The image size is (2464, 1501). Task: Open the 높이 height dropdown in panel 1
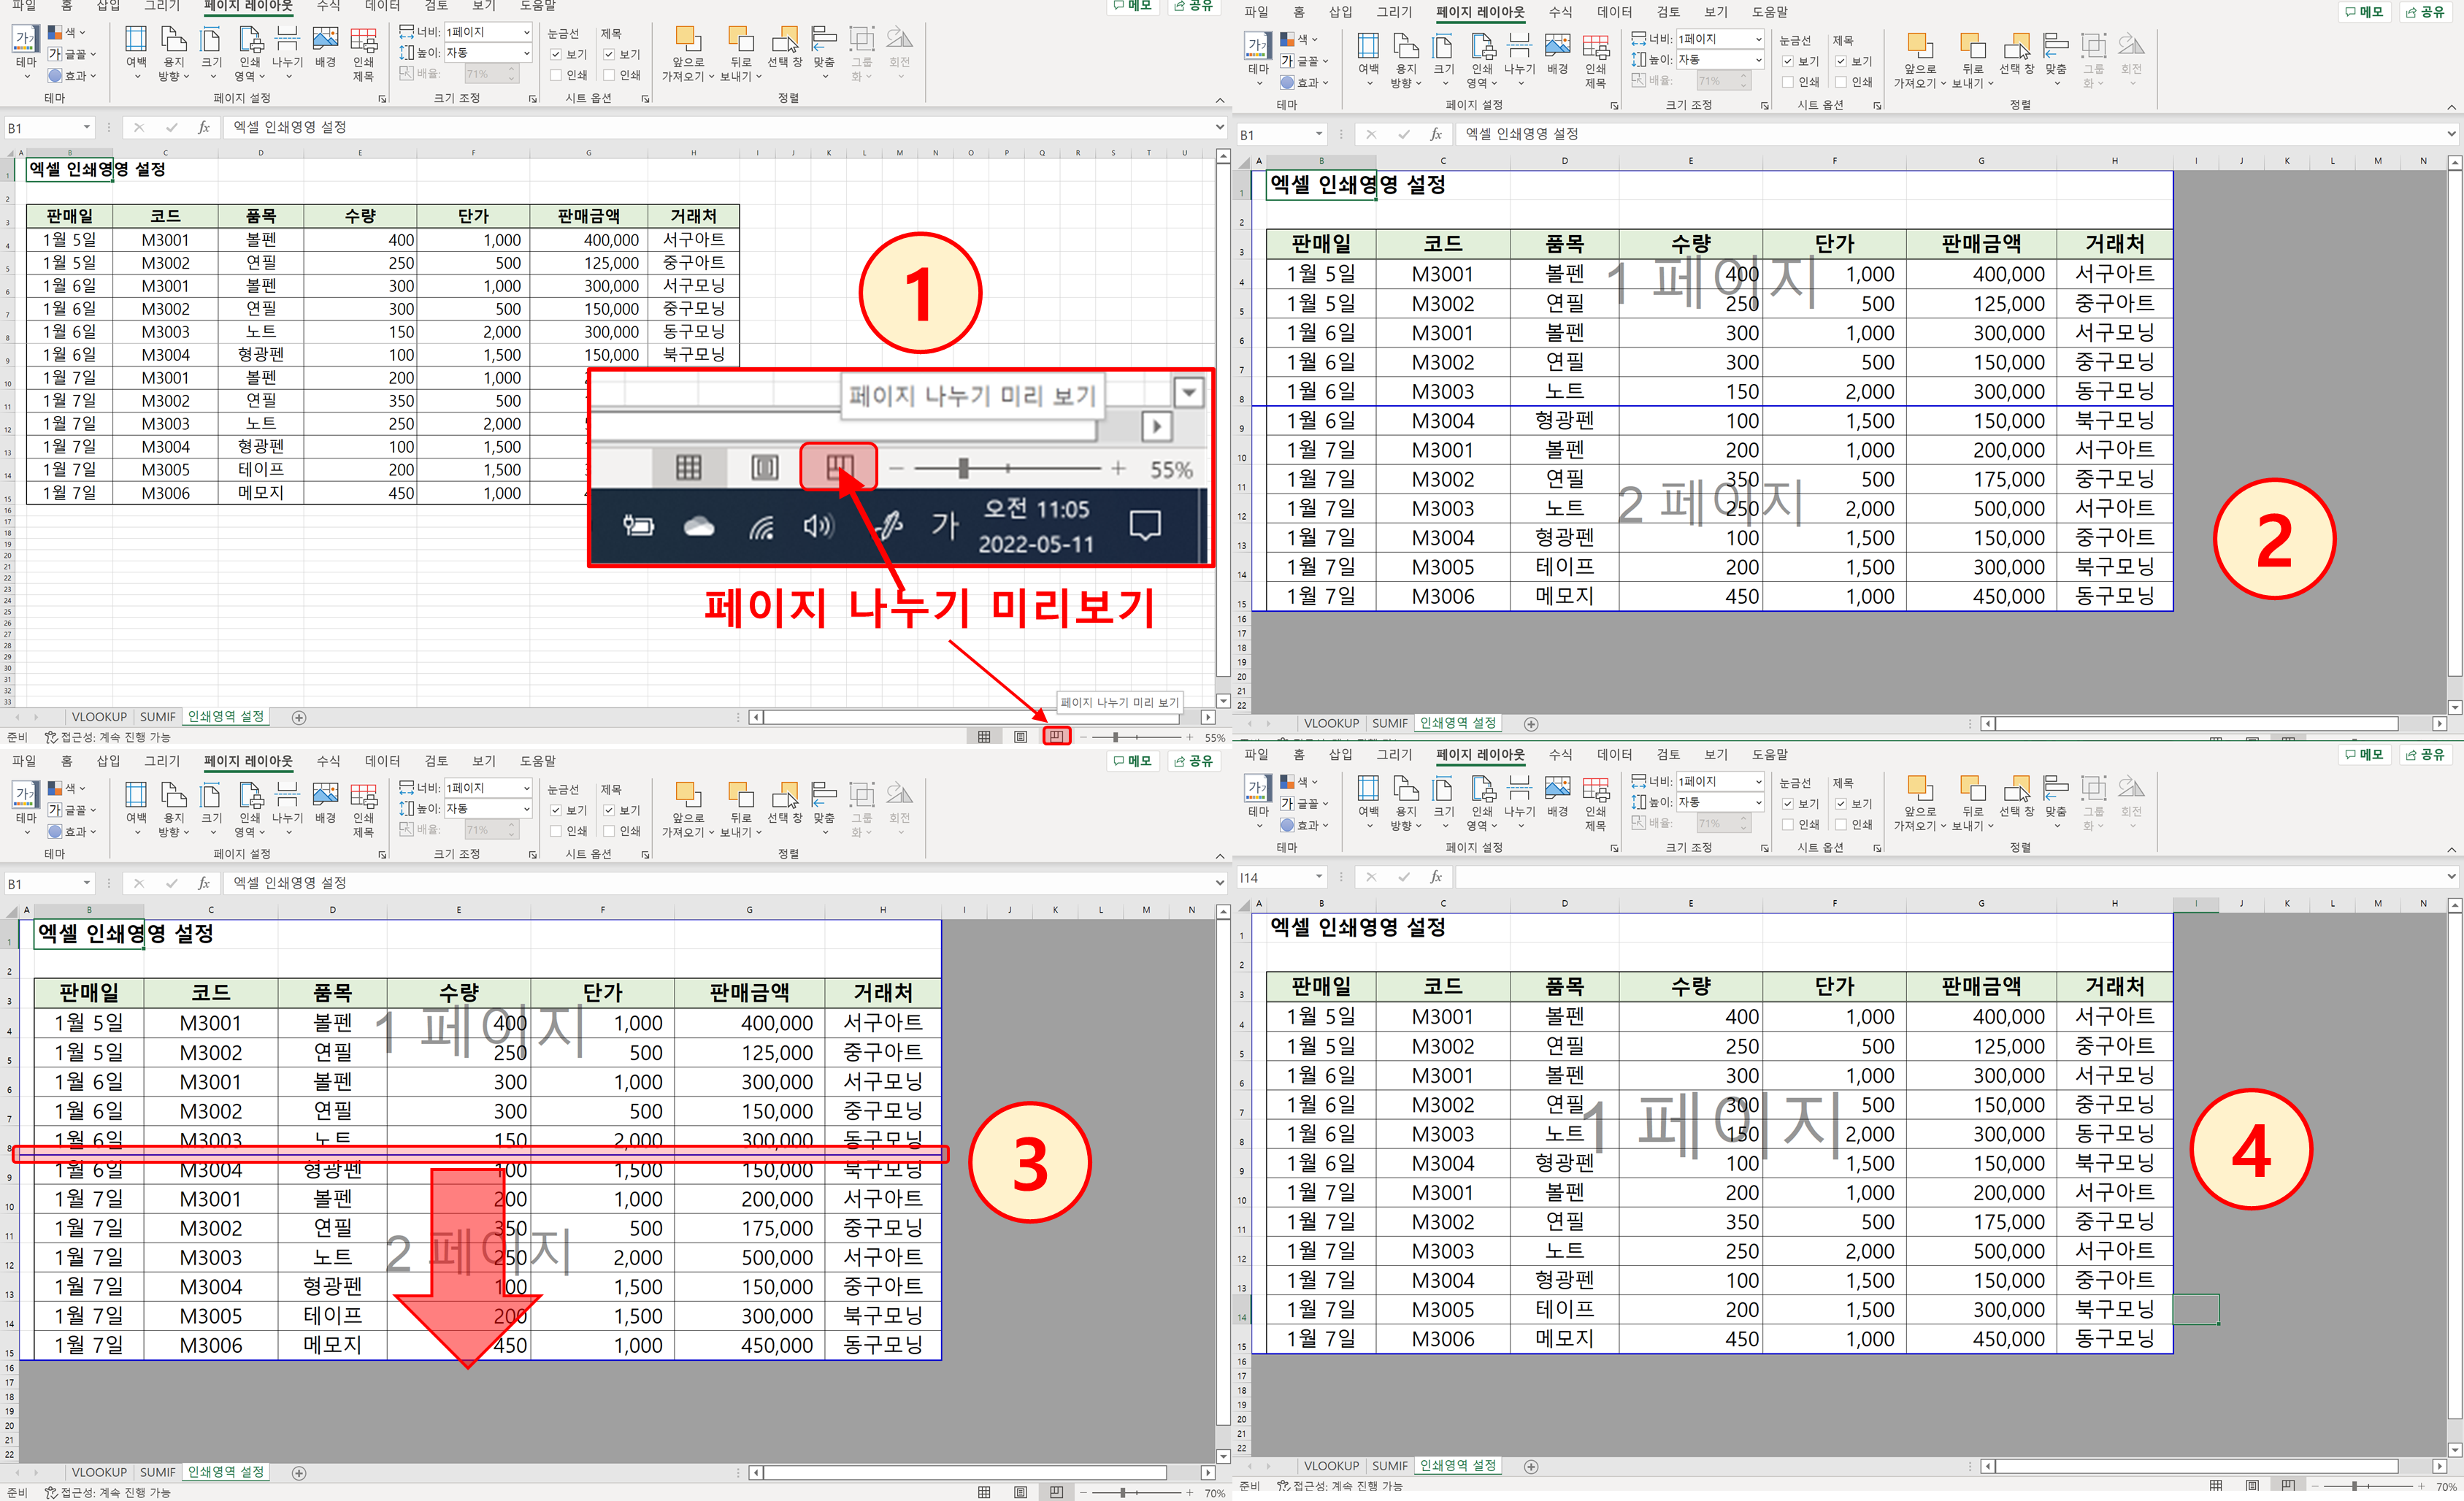click(526, 53)
